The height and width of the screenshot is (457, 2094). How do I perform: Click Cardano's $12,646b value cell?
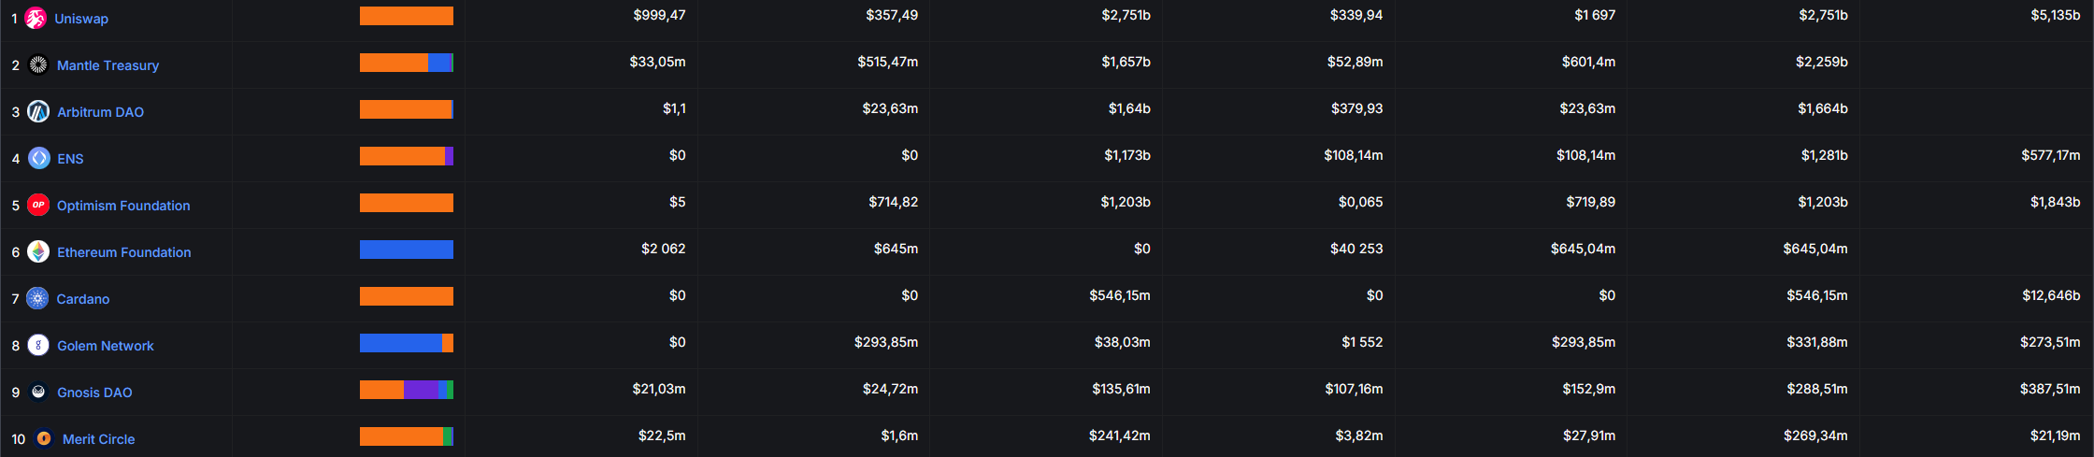coord(2051,295)
